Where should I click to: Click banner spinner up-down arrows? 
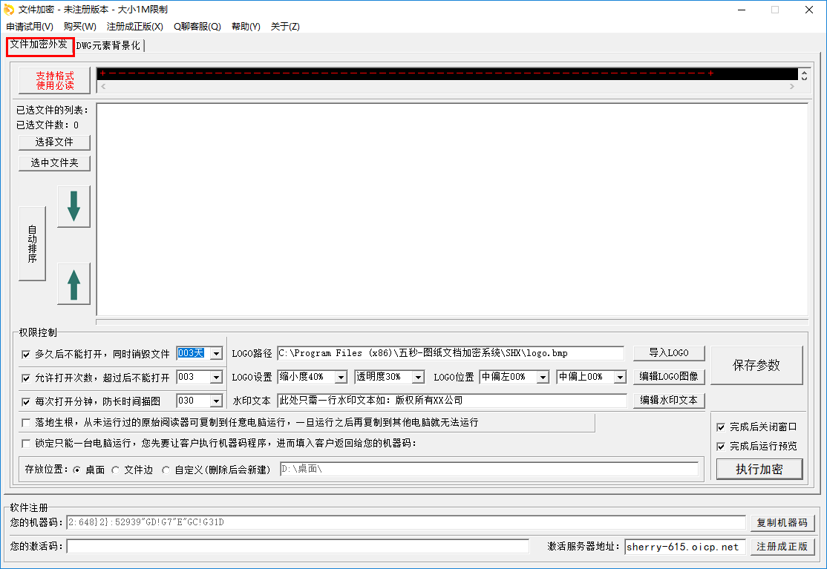click(804, 76)
